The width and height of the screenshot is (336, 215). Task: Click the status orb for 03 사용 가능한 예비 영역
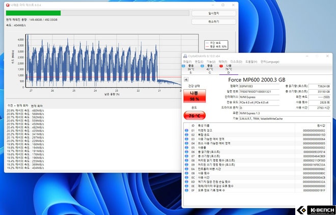[186, 139]
